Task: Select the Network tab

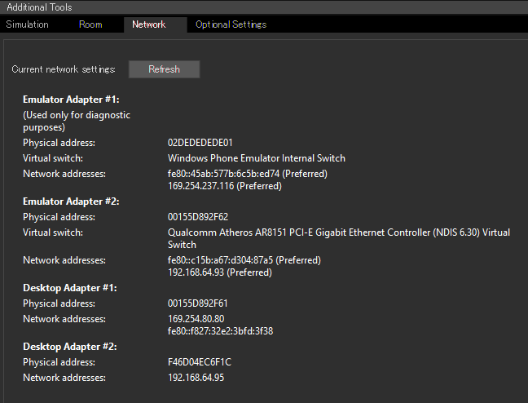Action: point(148,24)
